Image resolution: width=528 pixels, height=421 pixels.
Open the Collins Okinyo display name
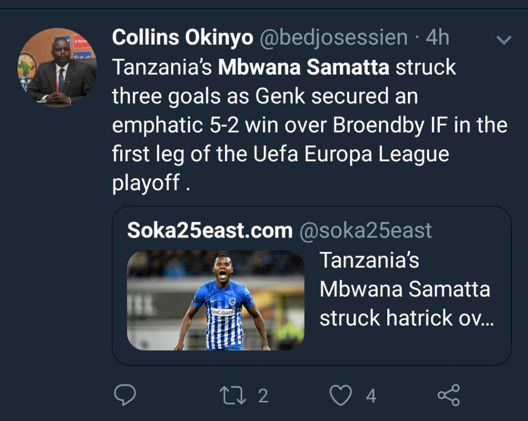coord(183,37)
